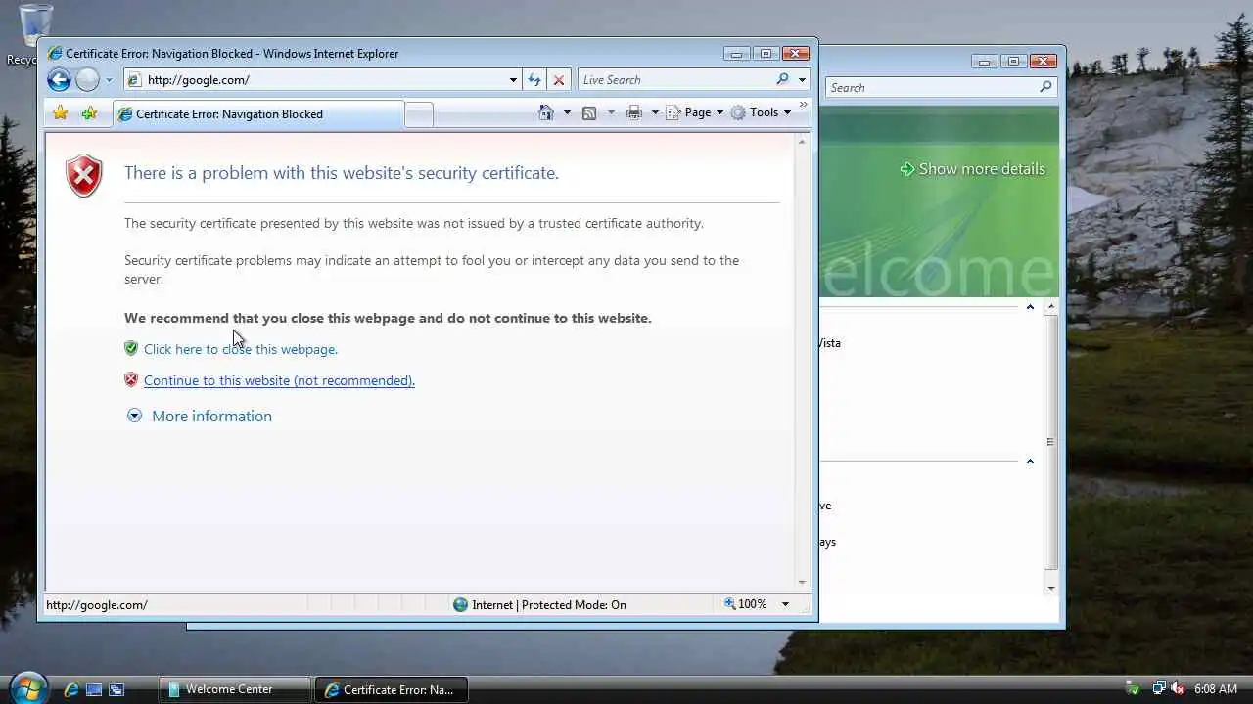This screenshot has height=704, width=1253.
Task: Open a new blank tab
Action: pos(419,114)
